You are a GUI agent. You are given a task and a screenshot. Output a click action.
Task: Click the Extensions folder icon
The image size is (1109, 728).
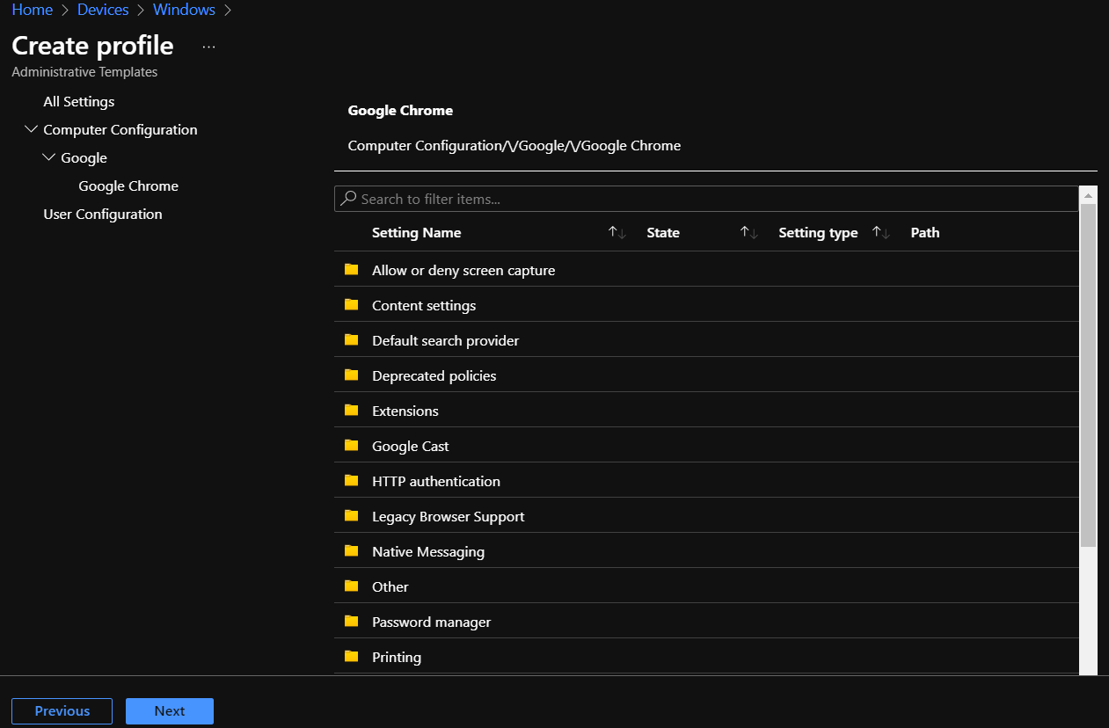[352, 410]
